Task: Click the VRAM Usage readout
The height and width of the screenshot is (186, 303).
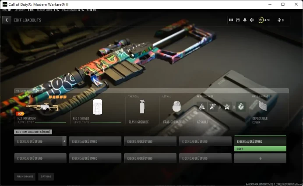Action: coord(73,10)
